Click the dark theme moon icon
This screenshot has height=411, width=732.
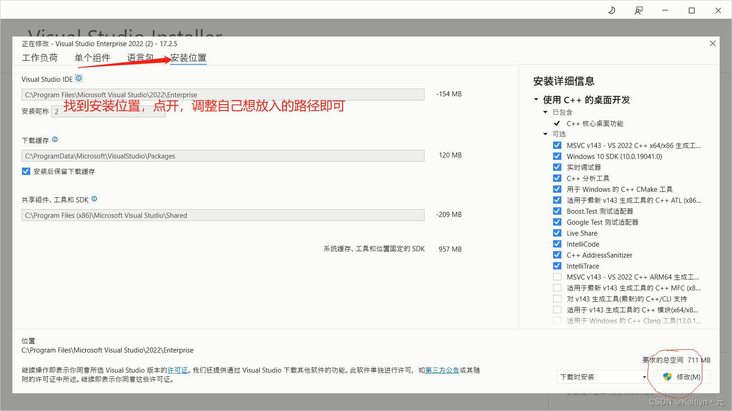click(612, 10)
